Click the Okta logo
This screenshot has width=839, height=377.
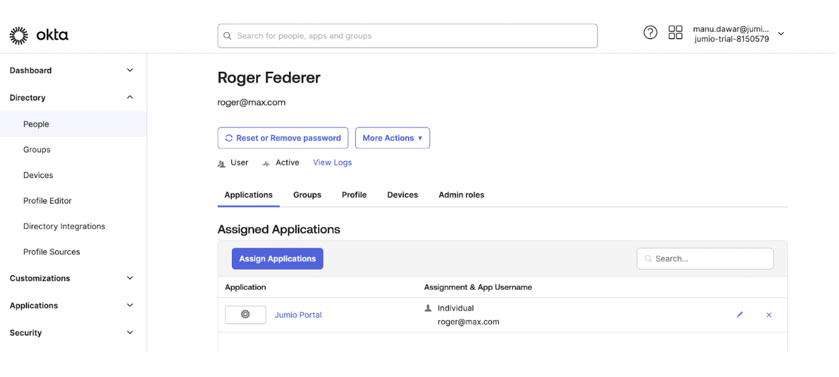(39, 36)
